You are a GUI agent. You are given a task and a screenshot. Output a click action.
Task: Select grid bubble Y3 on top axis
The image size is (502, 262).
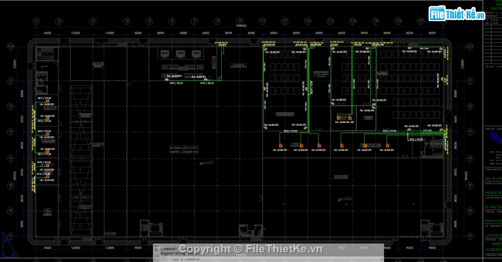92,22
